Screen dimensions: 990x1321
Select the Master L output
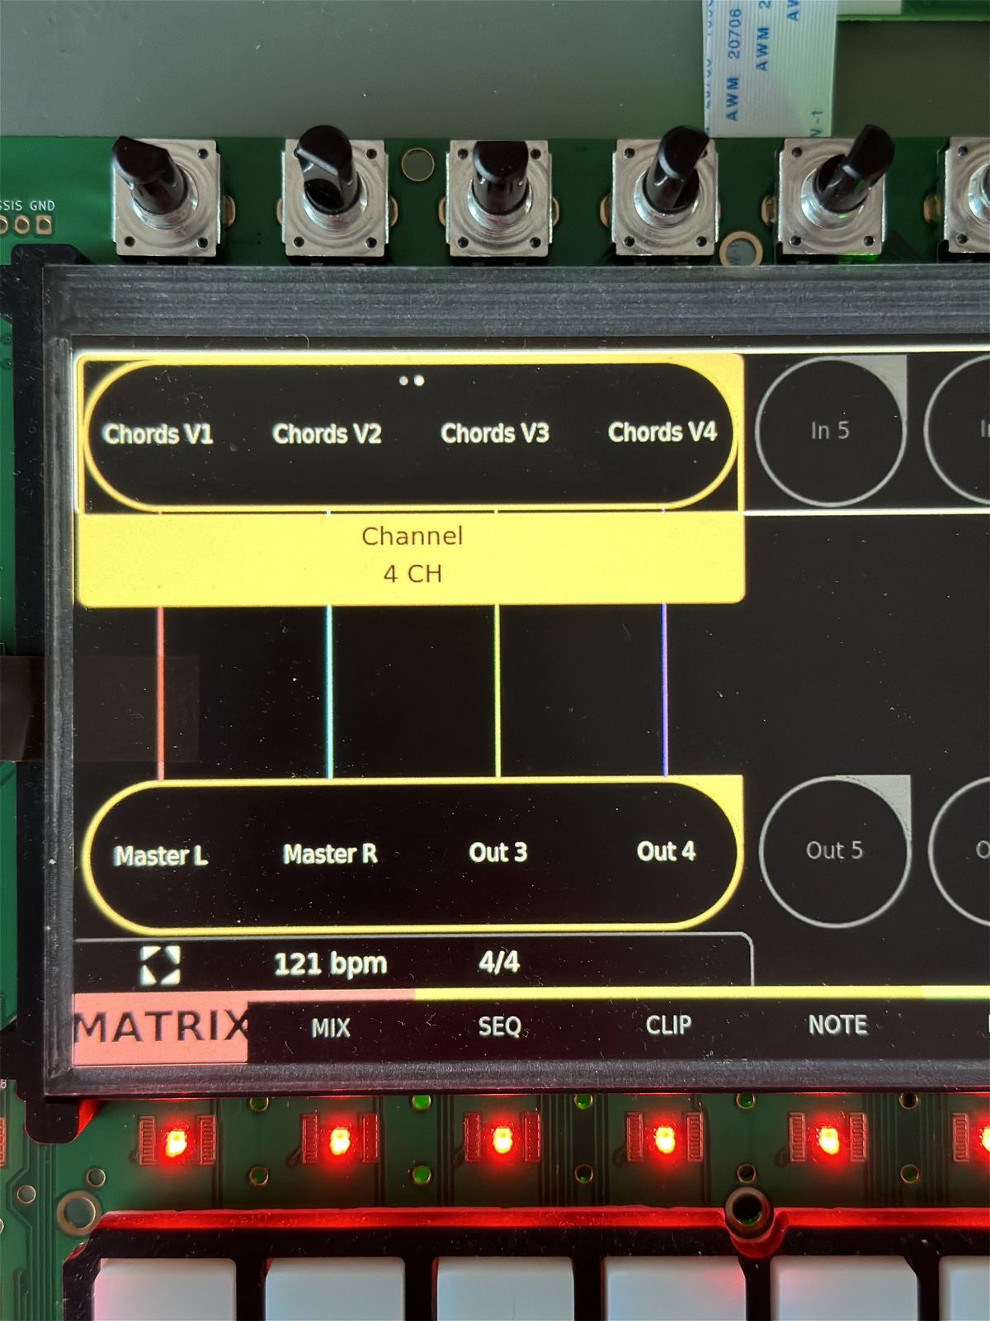[161, 856]
